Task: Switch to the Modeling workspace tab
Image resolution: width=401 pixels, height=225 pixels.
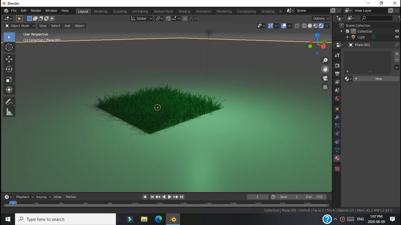Action: pyautogui.click(x=101, y=11)
